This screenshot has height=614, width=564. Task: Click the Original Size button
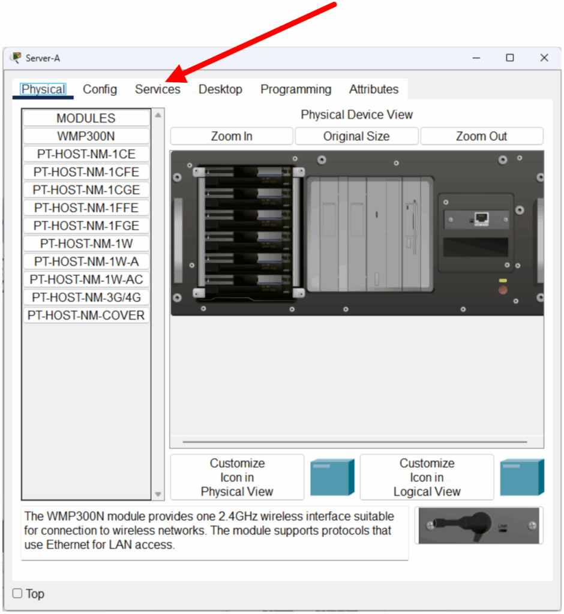356,136
